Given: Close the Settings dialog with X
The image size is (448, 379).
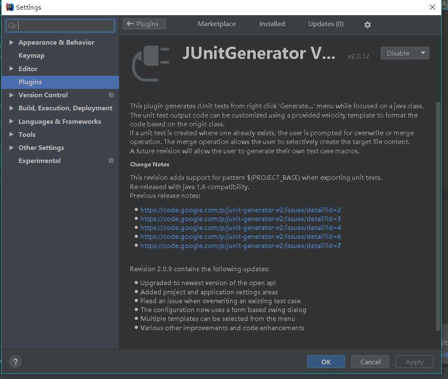Looking at the screenshot, I should 432,7.
